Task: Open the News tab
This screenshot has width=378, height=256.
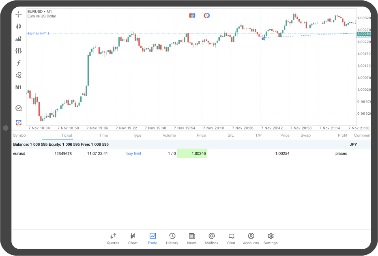Action: click(192, 239)
